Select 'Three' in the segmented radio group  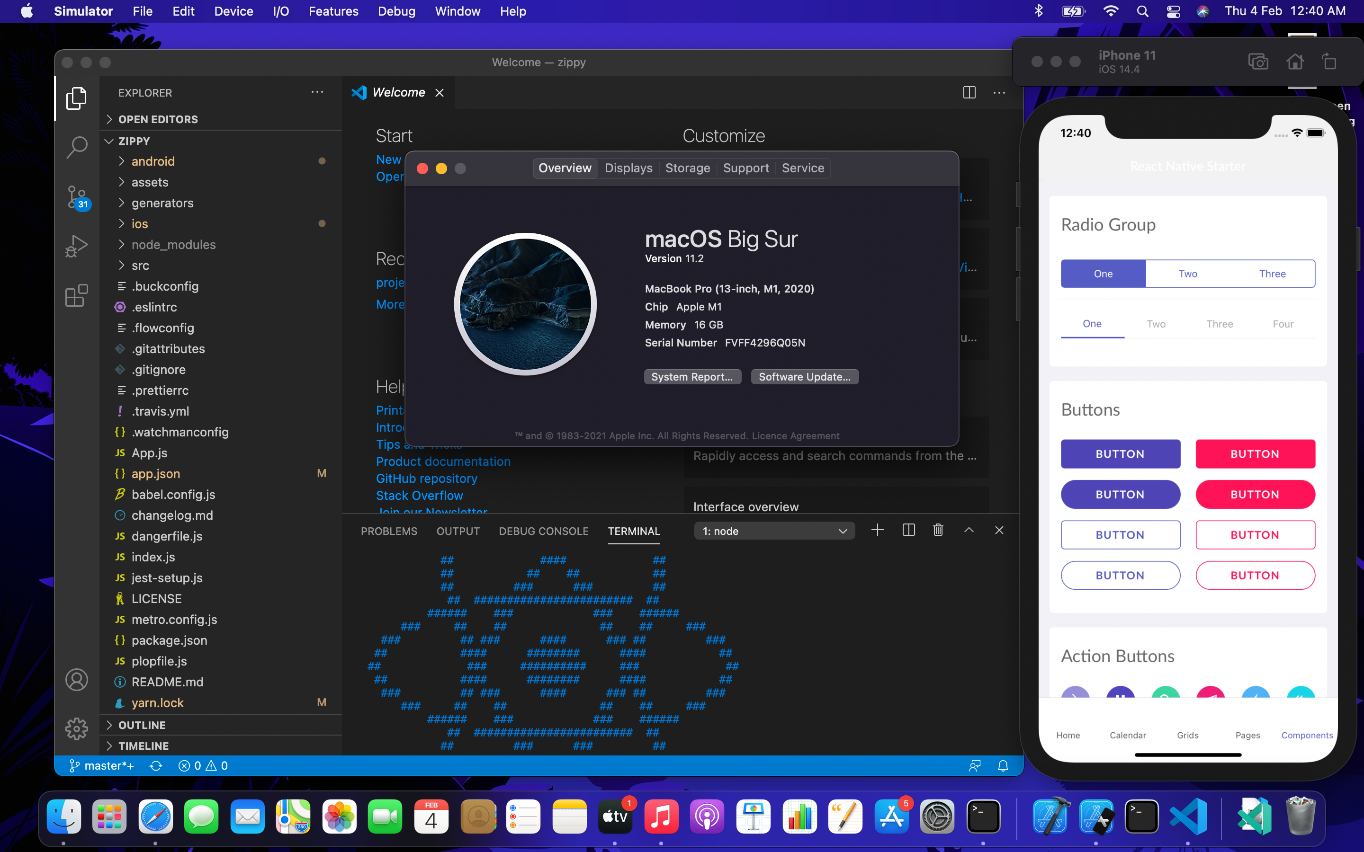tap(1272, 274)
